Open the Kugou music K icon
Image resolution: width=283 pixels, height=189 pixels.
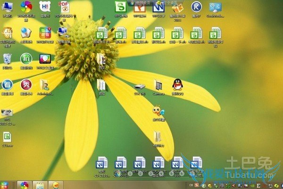click(x=197, y=7)
